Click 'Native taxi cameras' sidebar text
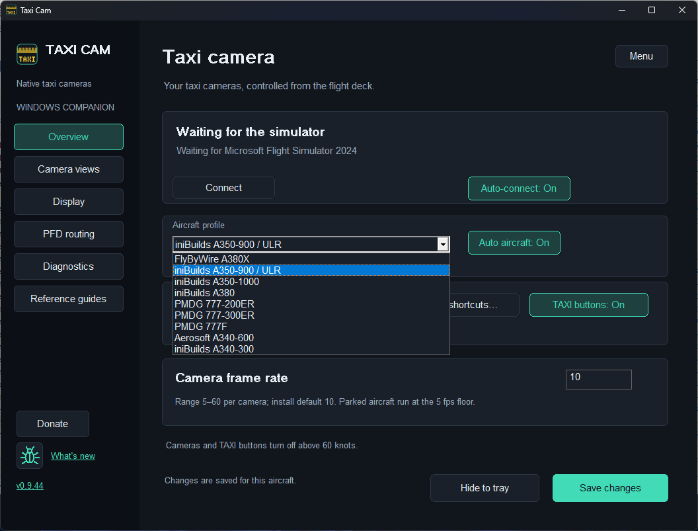Image resolution: width=698 pixels, height=531 pixels. pos(54,84)
